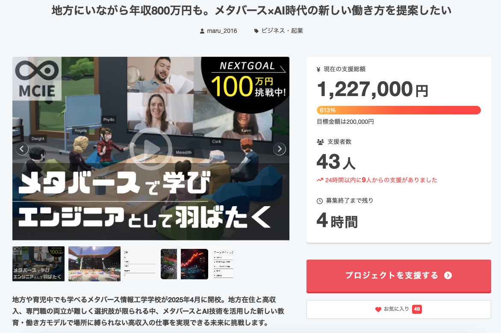Image resolution: width=501 pixels, height=333 pixels.
Task: Play the project video
Action: 151,149
